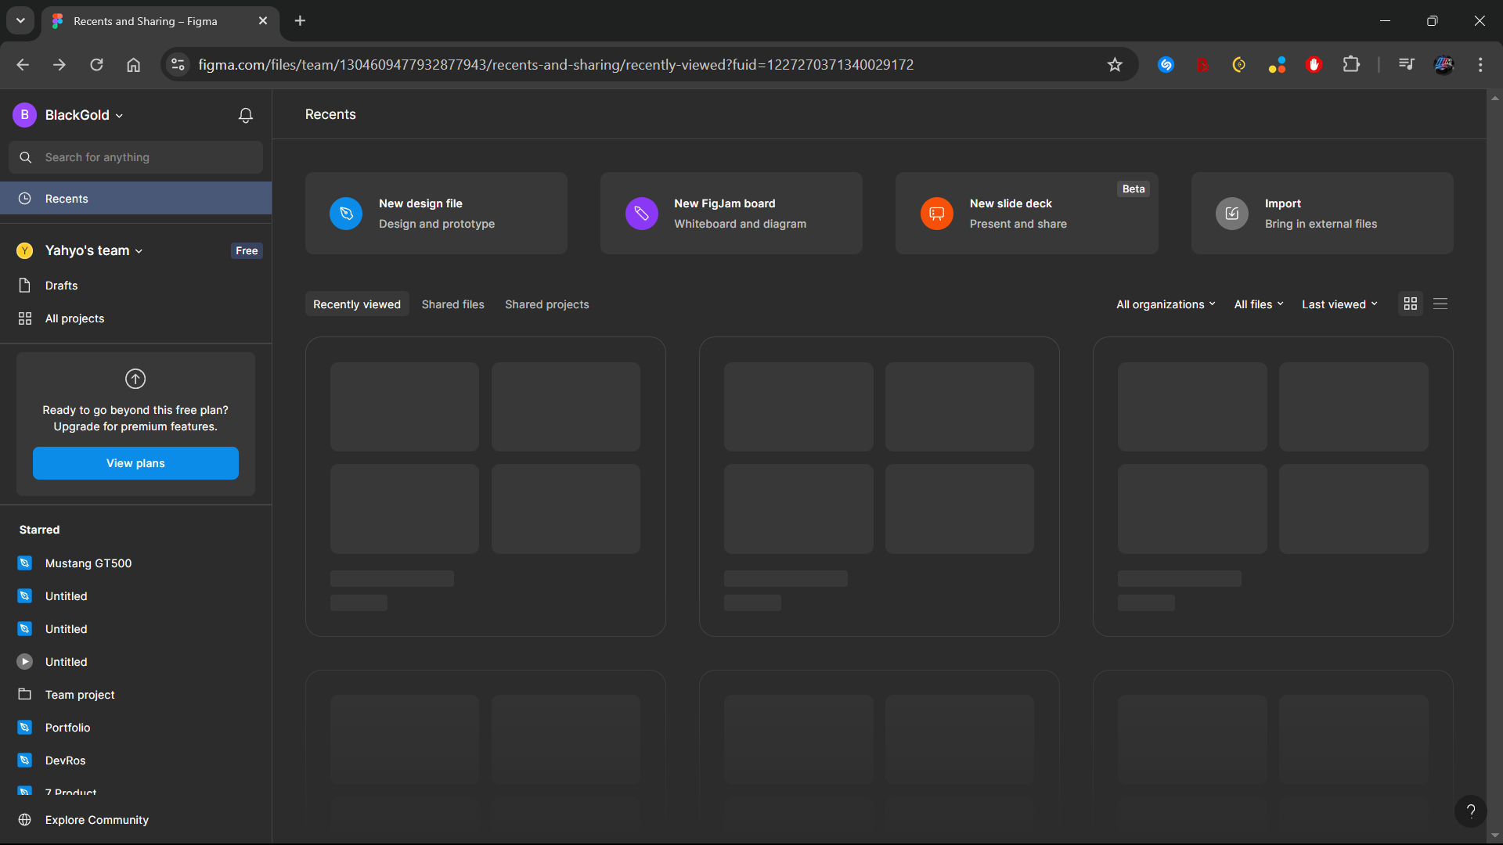Image resolution: width=1503 pixels, height=845 pixels.
Task: Switch to list view layout
Action: tap(1440, 304)
